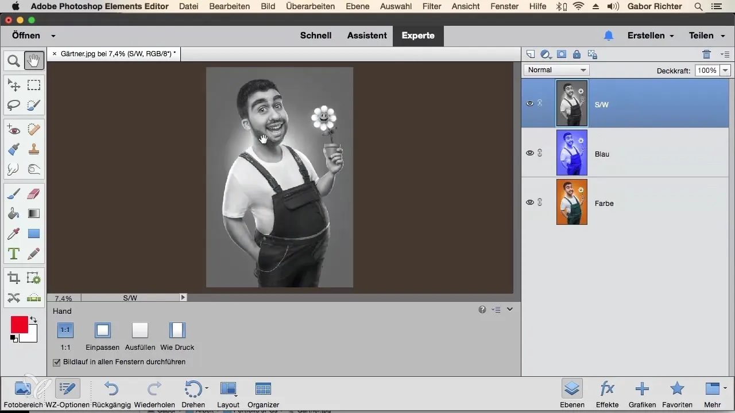Select the Quick Selection brush tool
Image resolution: width=735 pixels, height=413 pixels.
point(34,105)
